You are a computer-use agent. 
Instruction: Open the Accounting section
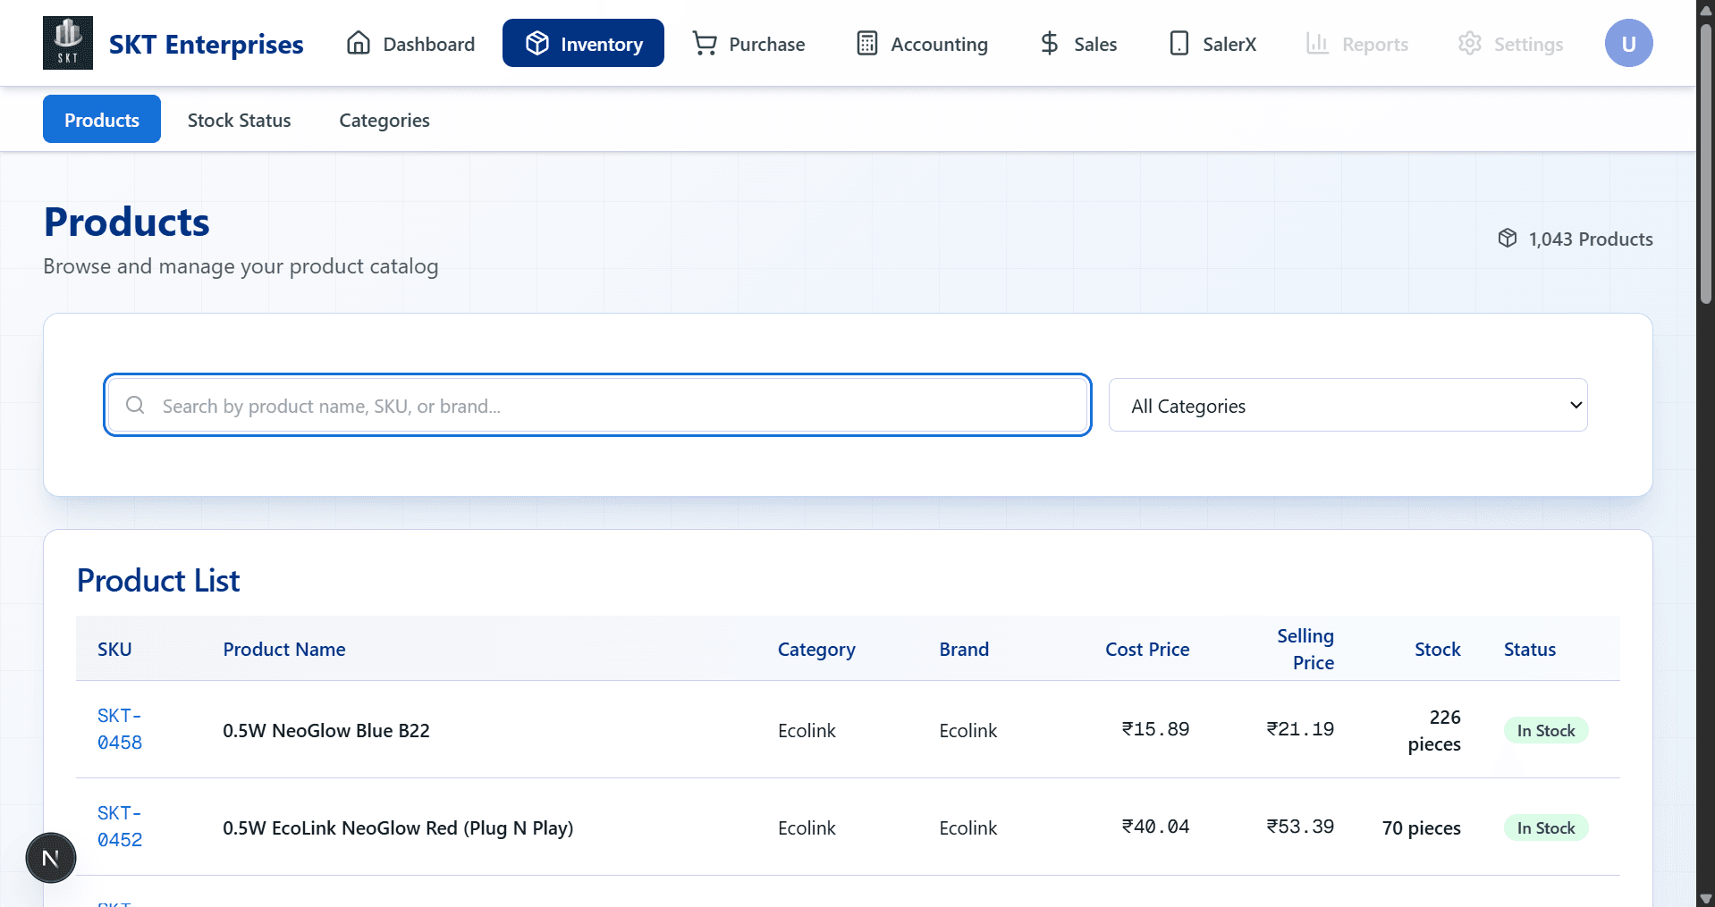click(x=922, y=43)
